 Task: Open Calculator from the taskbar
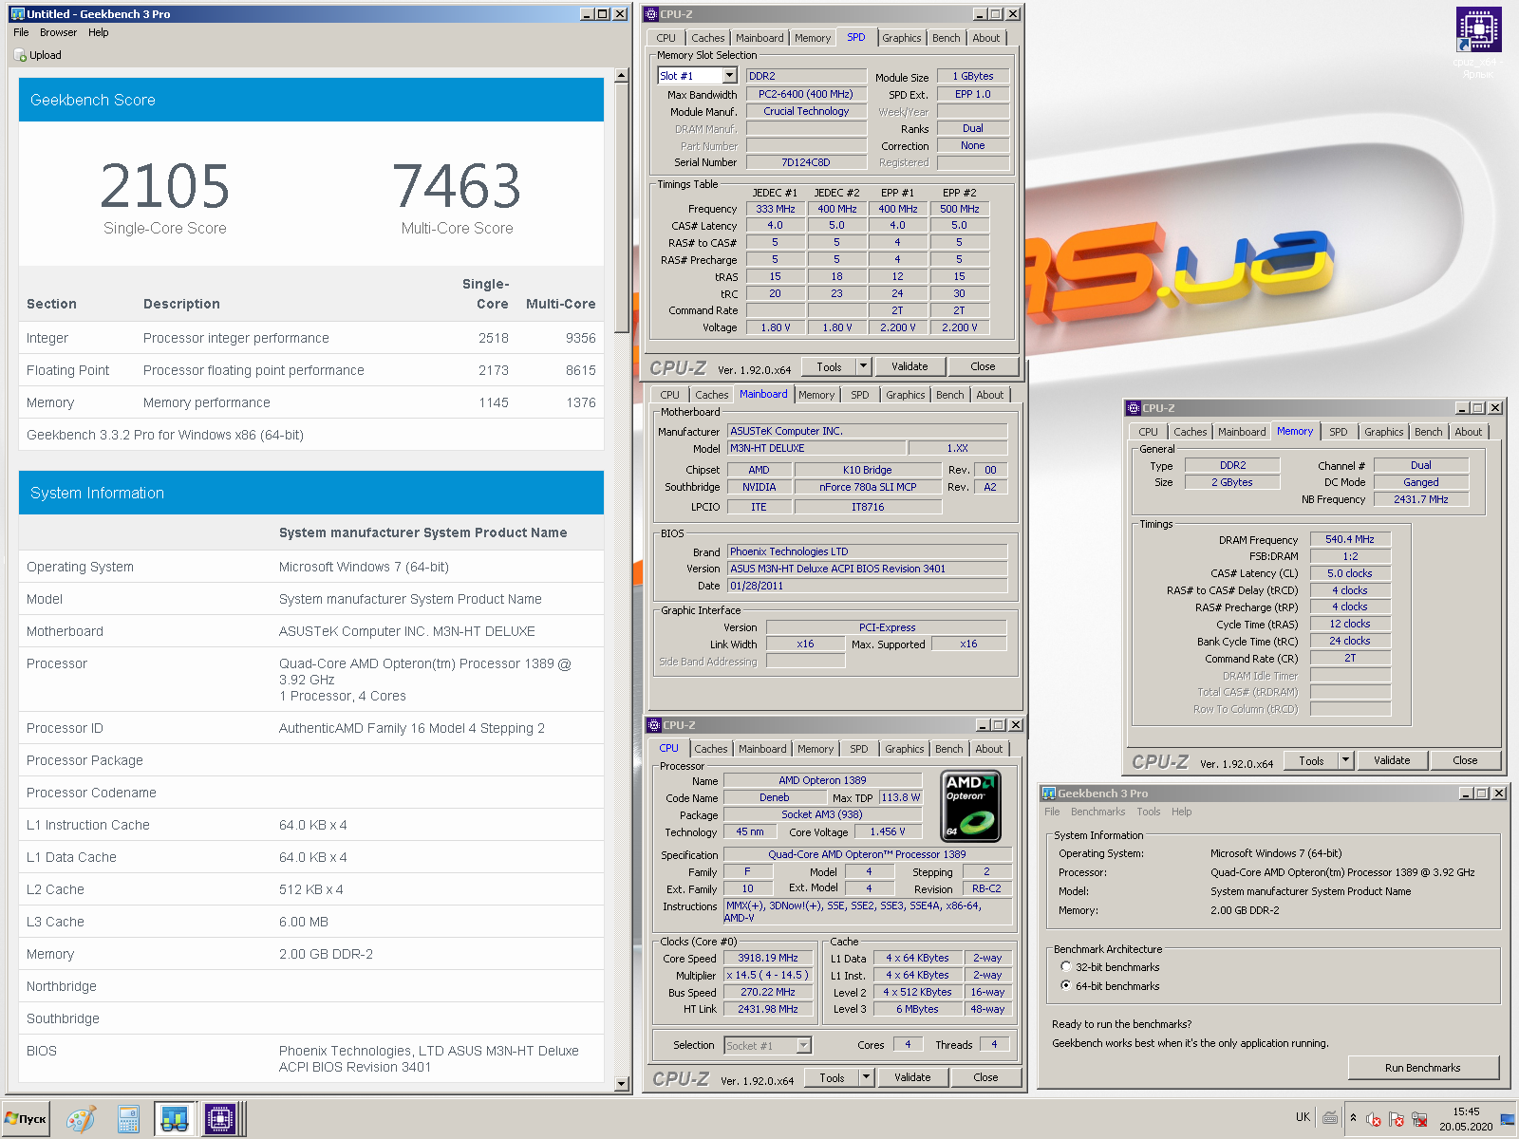pos(128,1119)
